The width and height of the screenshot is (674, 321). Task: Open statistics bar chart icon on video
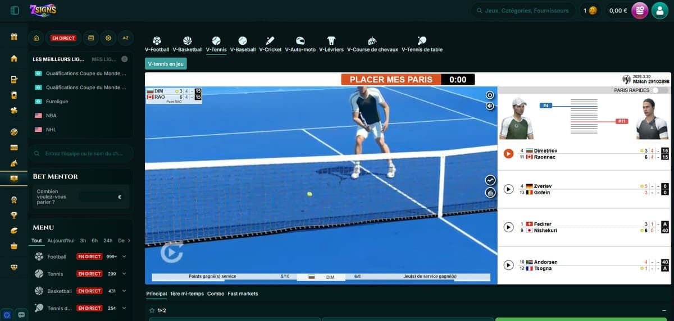490,192
